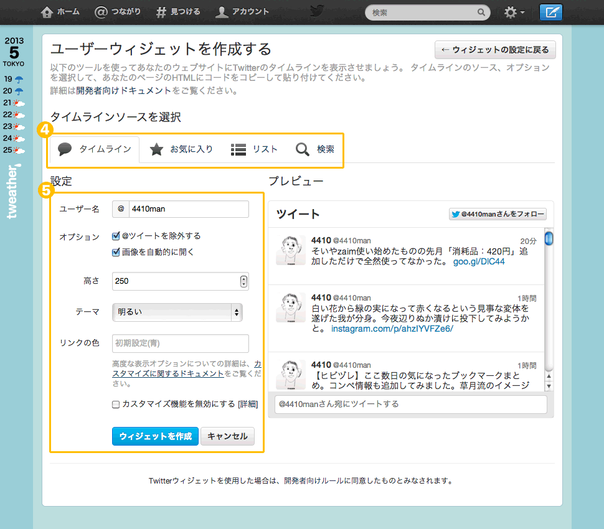Click the bird icon in follow button
The image size is (604, 529).
[456, 215]
